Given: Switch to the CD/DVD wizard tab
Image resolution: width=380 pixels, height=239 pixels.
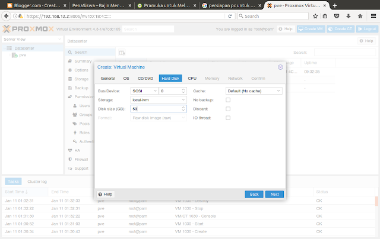Looking at the screenshot, I should 145,79.
